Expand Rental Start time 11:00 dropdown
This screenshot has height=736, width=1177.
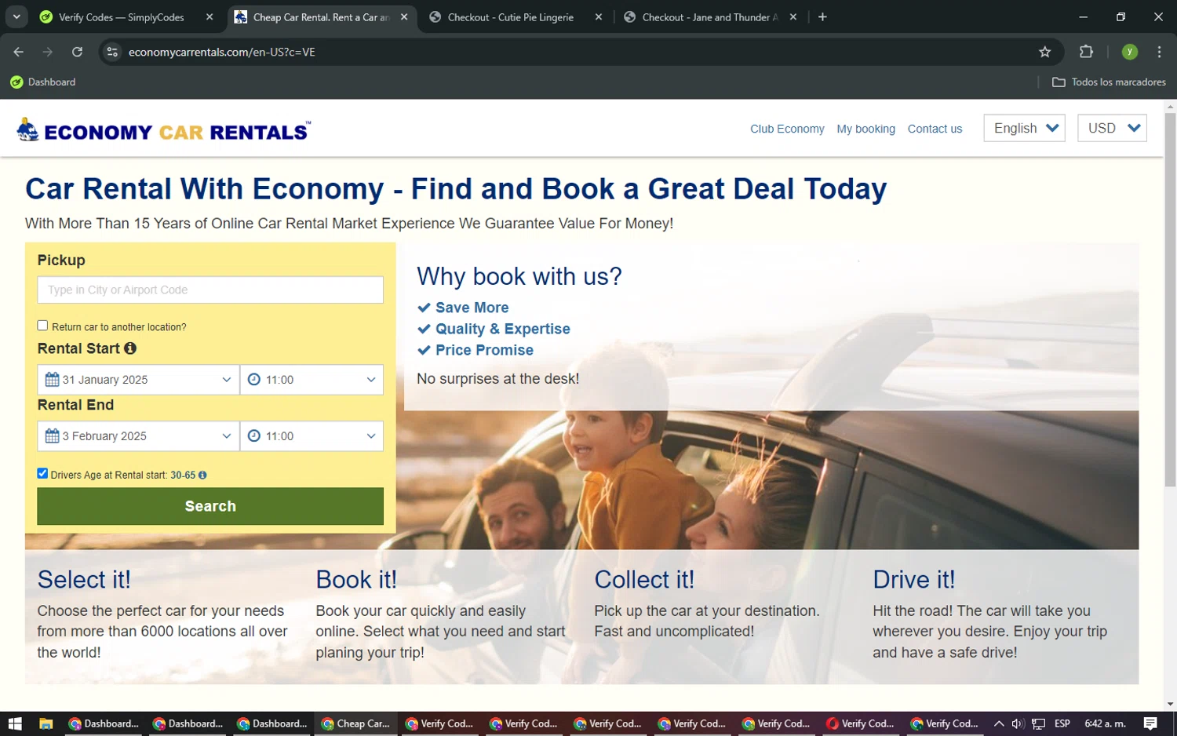click(x=312, y=380)
